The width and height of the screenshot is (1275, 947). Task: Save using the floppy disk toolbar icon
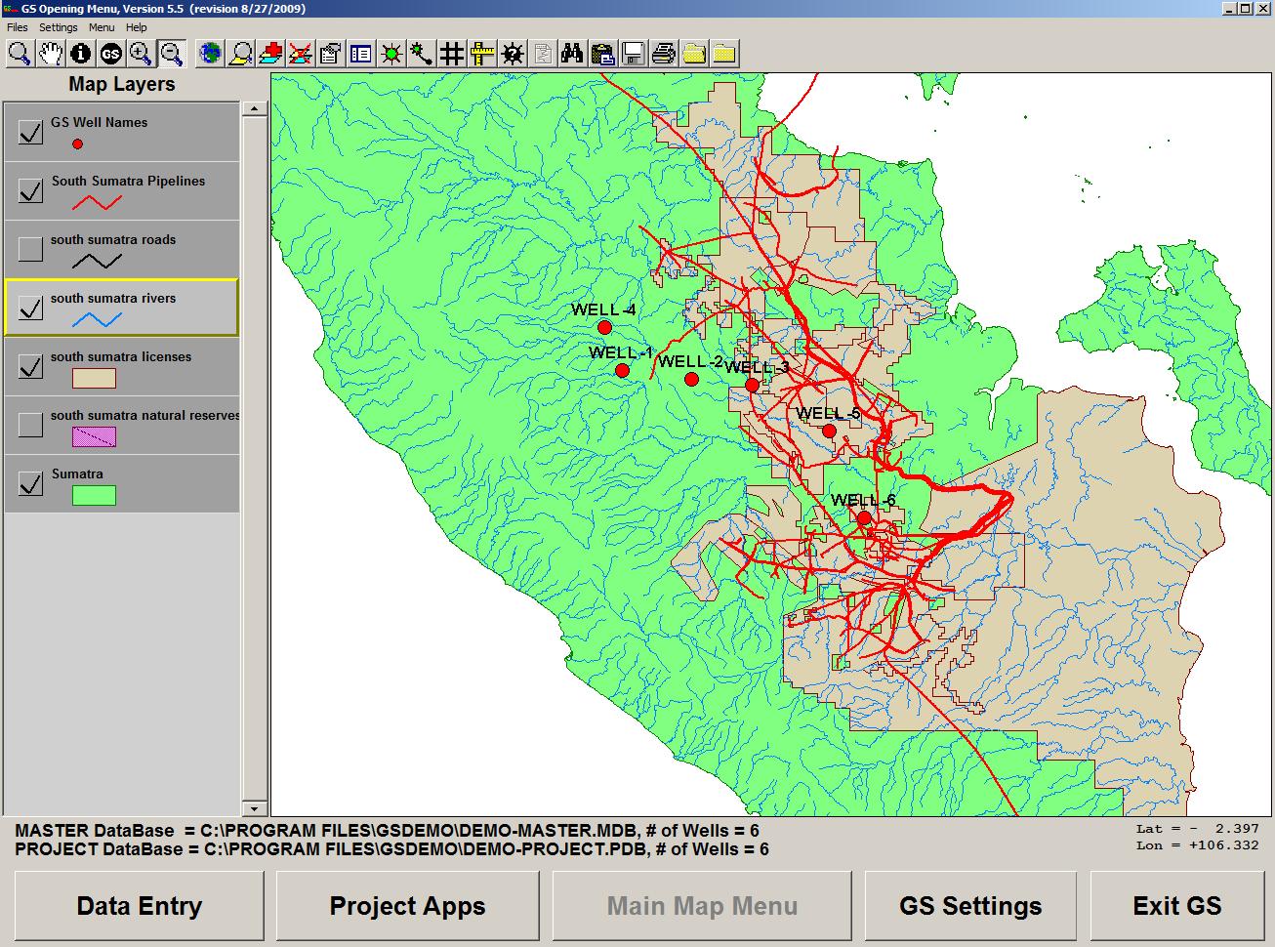(x=633, y=54)
